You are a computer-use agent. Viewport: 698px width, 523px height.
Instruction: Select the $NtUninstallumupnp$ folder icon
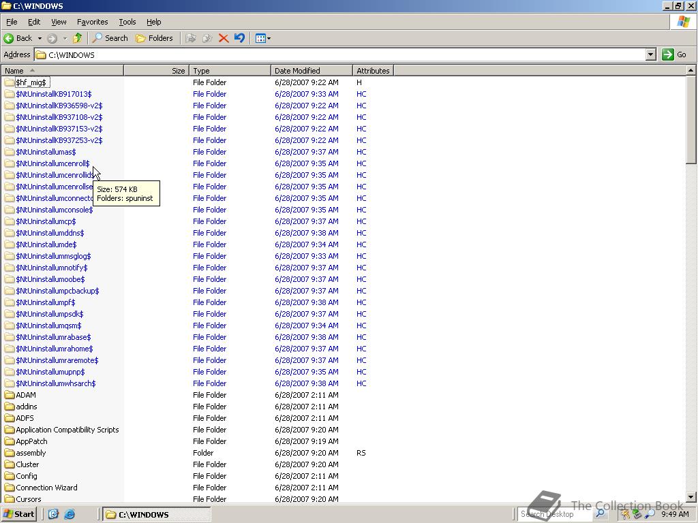coord(10,371)
